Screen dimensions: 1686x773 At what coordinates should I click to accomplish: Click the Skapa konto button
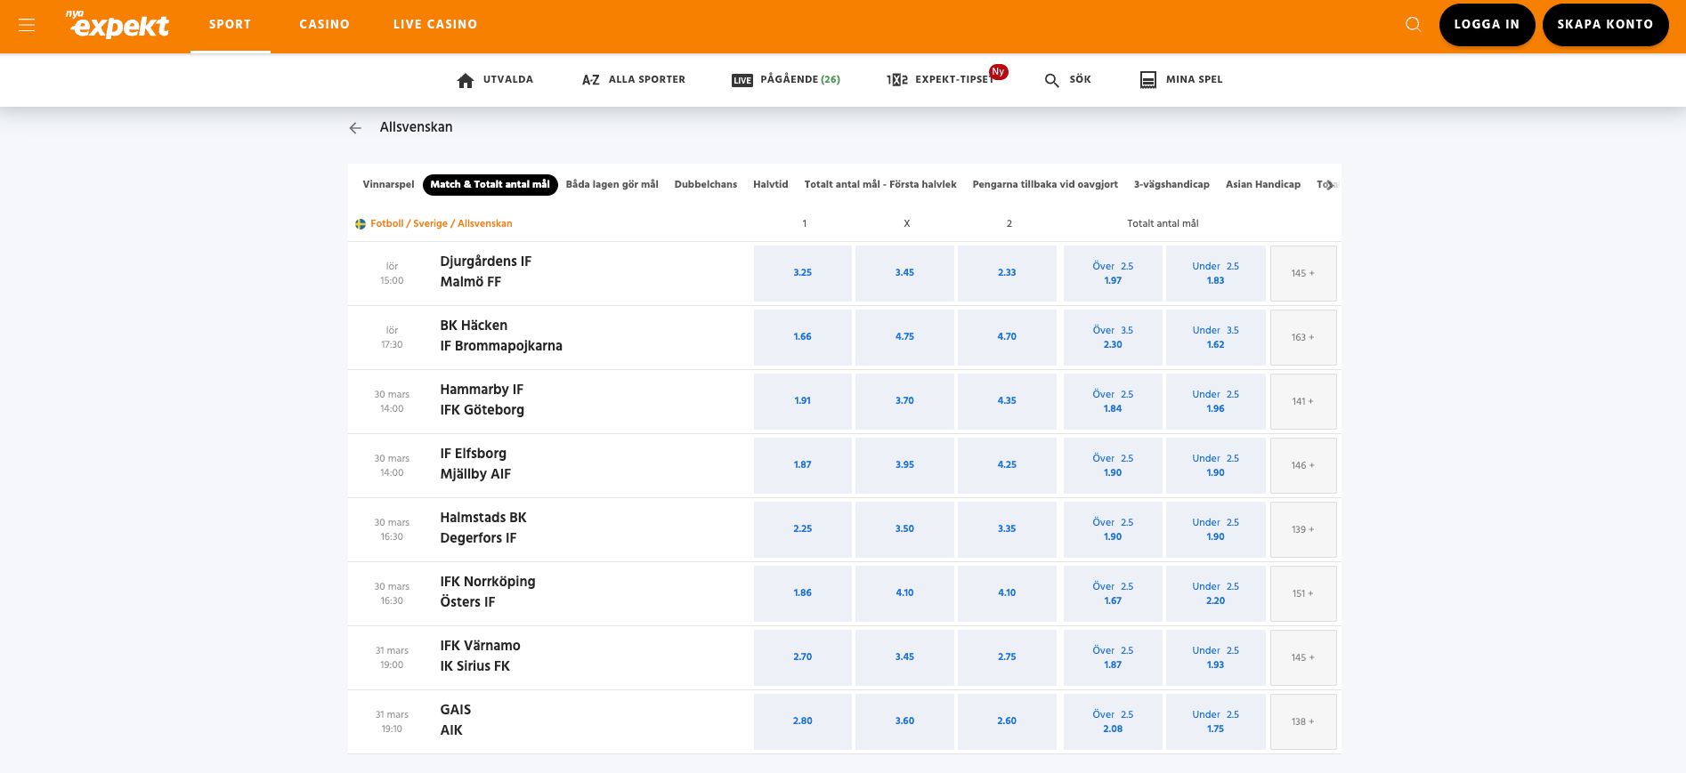(1605, 25)
